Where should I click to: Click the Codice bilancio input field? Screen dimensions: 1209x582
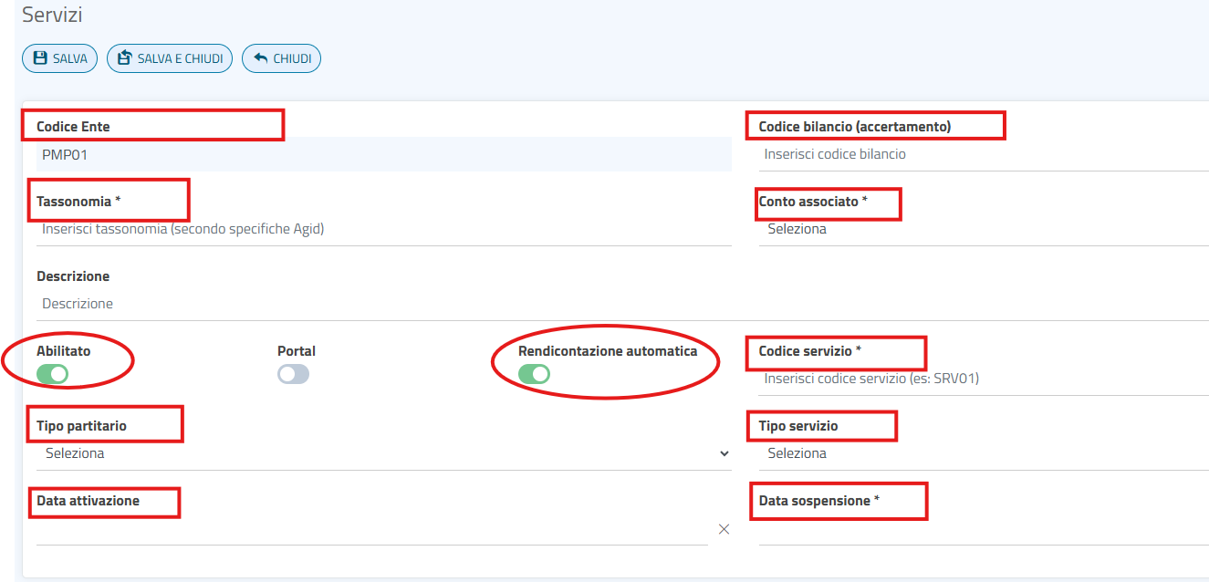(982, 154)
